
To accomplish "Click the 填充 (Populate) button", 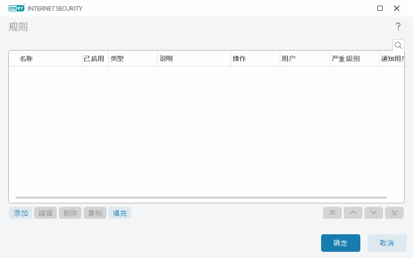I will coord(120,213).
